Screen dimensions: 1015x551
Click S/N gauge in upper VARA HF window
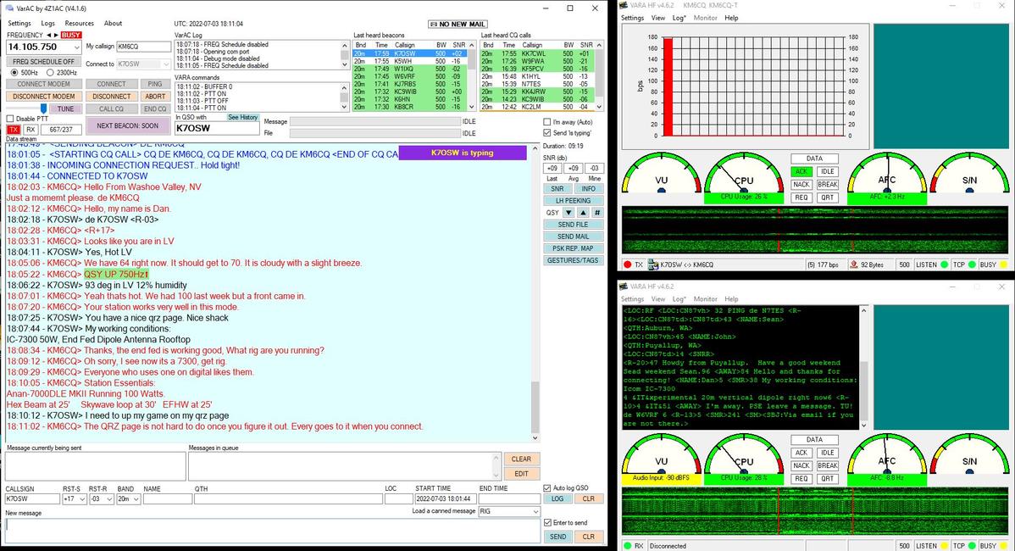click(x=969, y=174)
